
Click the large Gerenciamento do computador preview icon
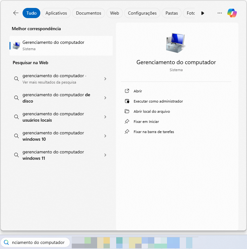[176, 43]
